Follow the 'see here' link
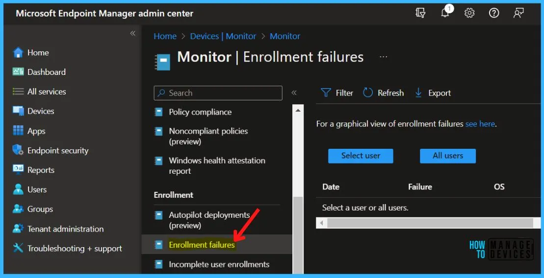544x278 pixels. click(x=480, y=124)
